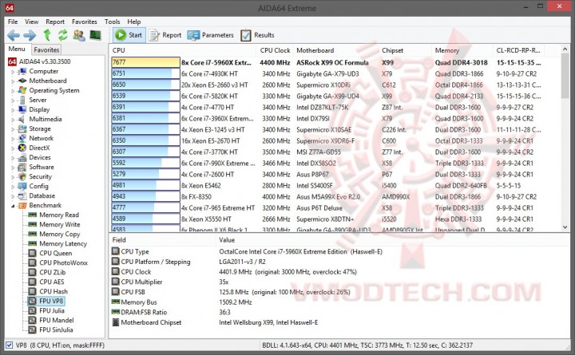Select the CPU PhotoWorxx benchmark icon

tap(33, 262)
